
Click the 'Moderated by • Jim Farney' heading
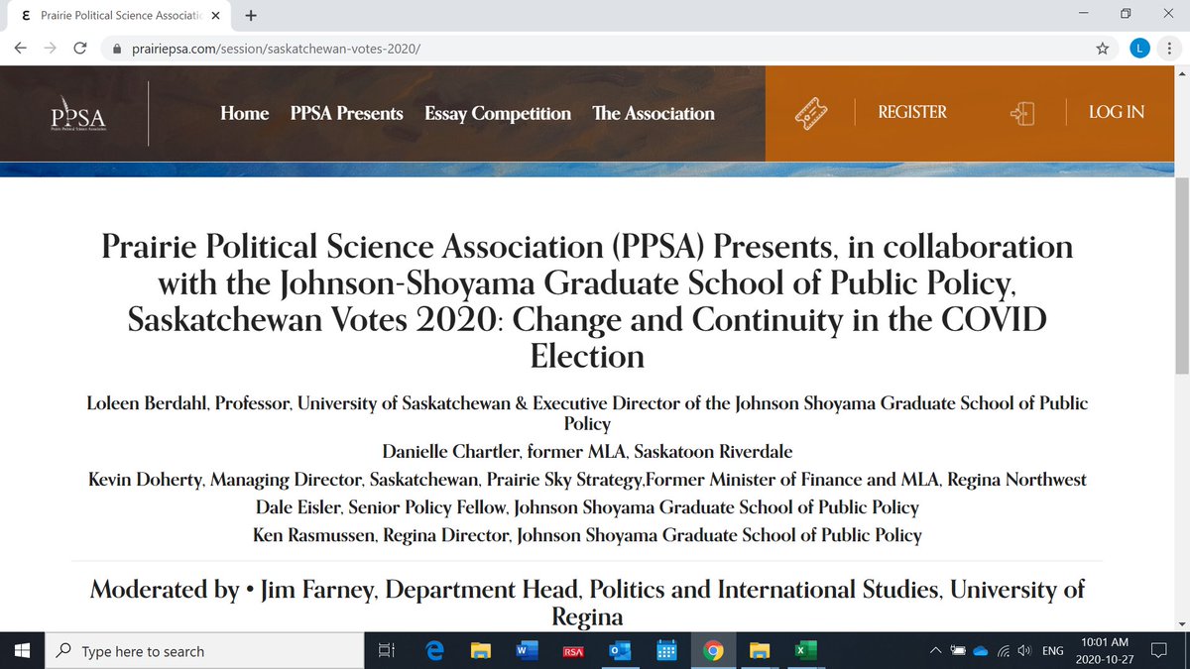tap(587, 603)
